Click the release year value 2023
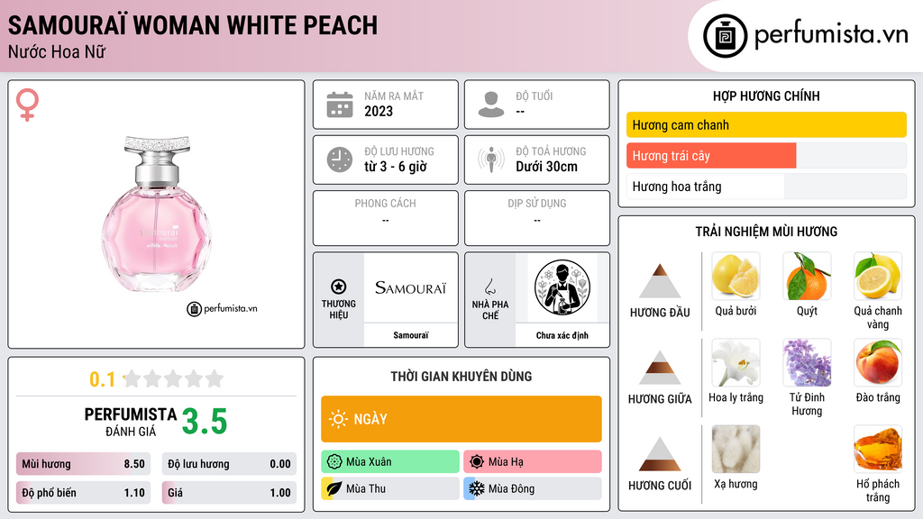 click(379, 111)
